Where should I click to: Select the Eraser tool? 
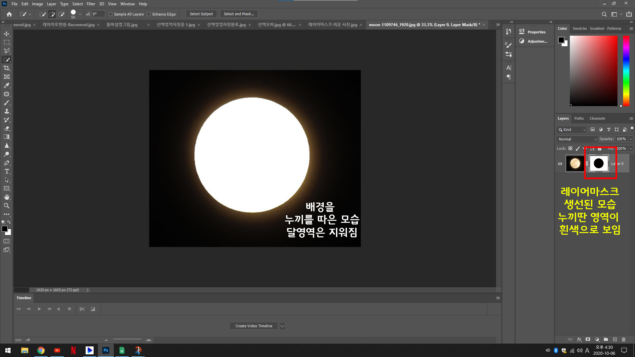7,128
